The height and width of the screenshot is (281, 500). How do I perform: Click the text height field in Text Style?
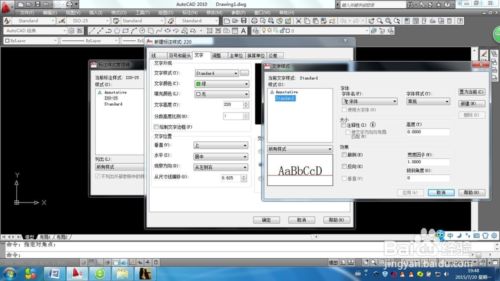click(428, 132)
